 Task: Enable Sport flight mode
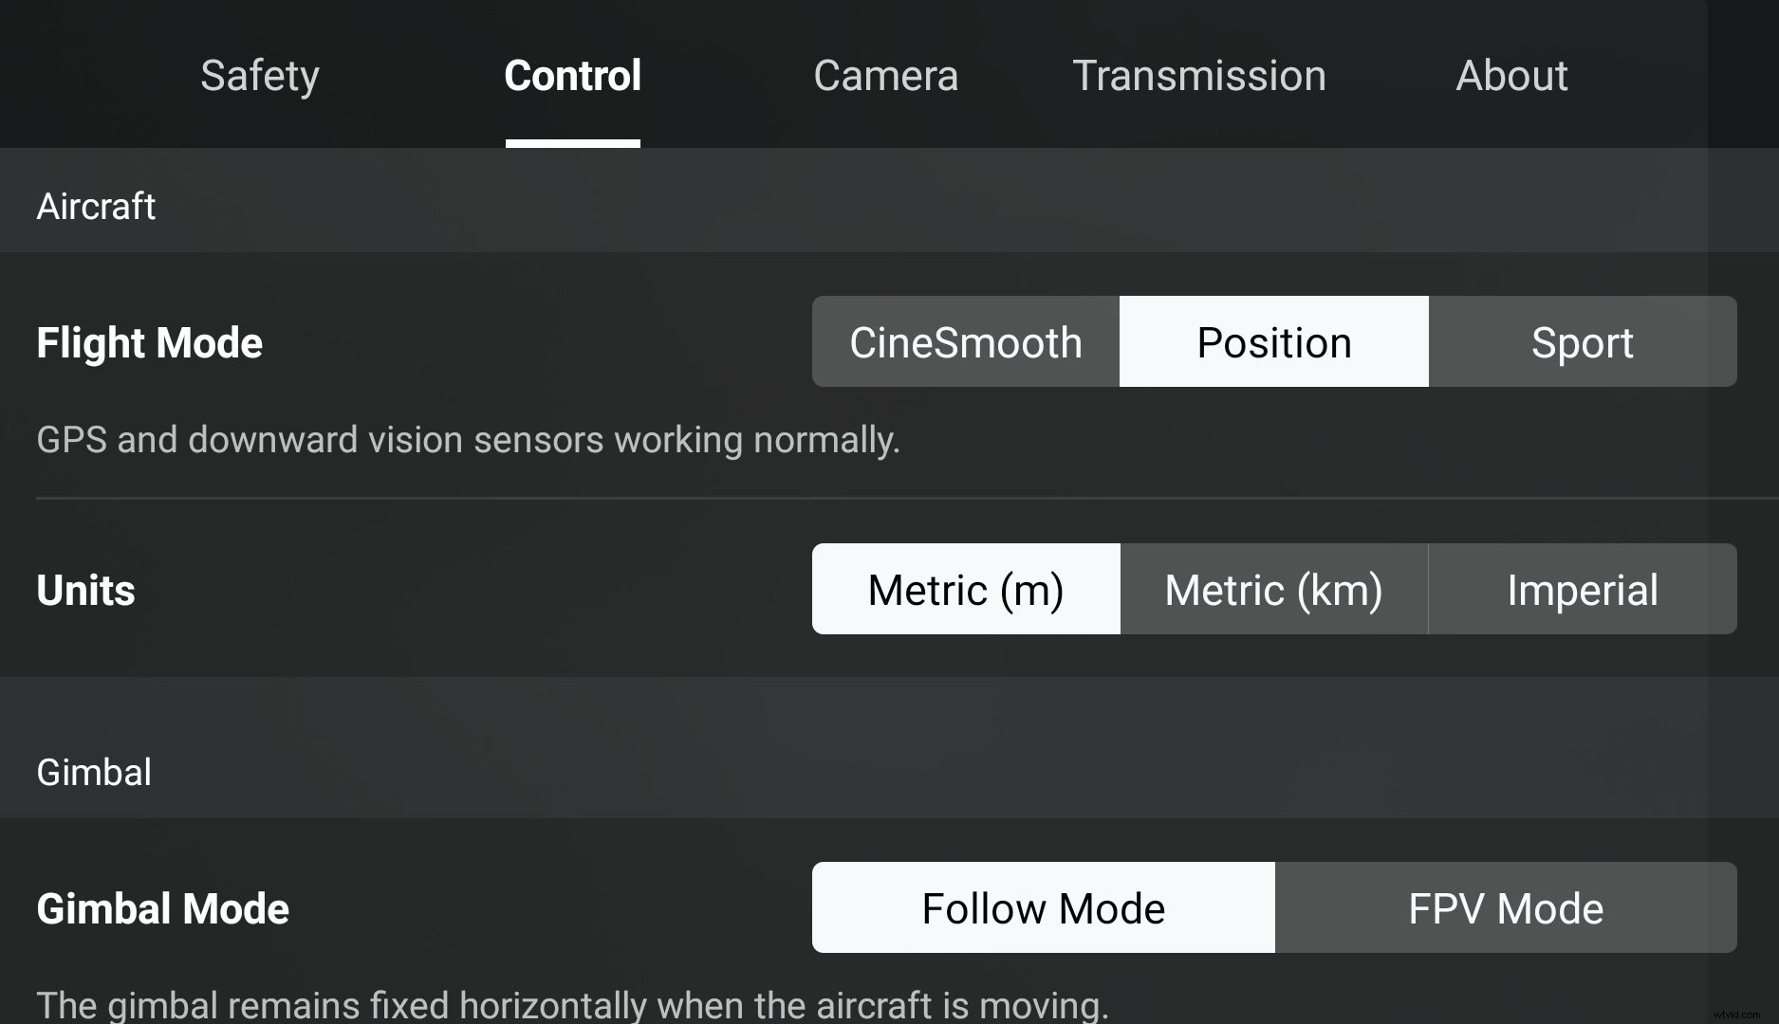[1582, 342]
